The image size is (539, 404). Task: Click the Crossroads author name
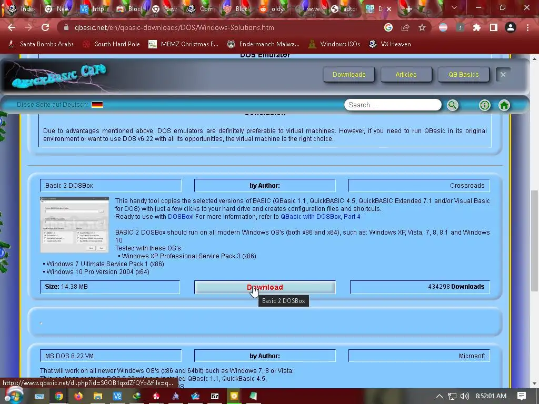tap(467, 186)
